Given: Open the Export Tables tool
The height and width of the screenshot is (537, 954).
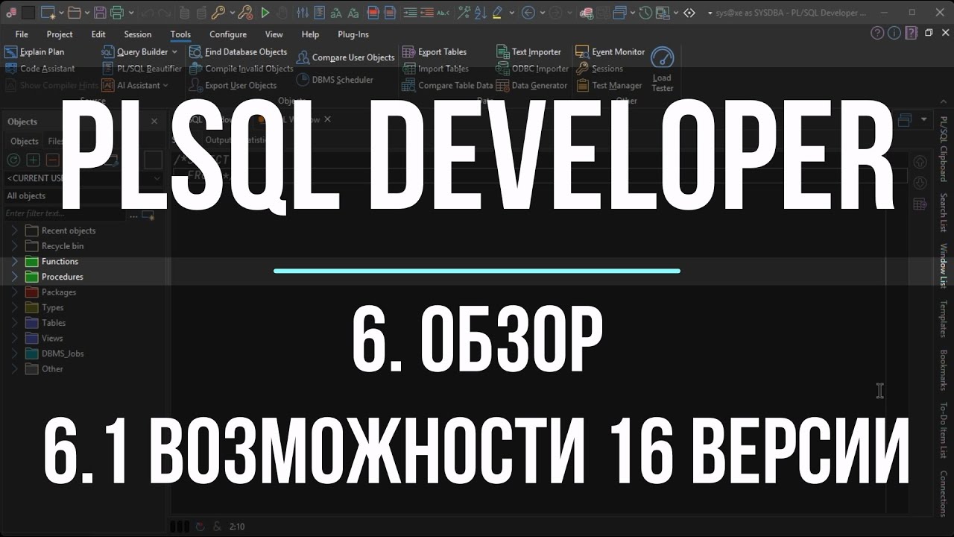Looking at the screenshot, I should pyautogui.click(x=435, y=52).
